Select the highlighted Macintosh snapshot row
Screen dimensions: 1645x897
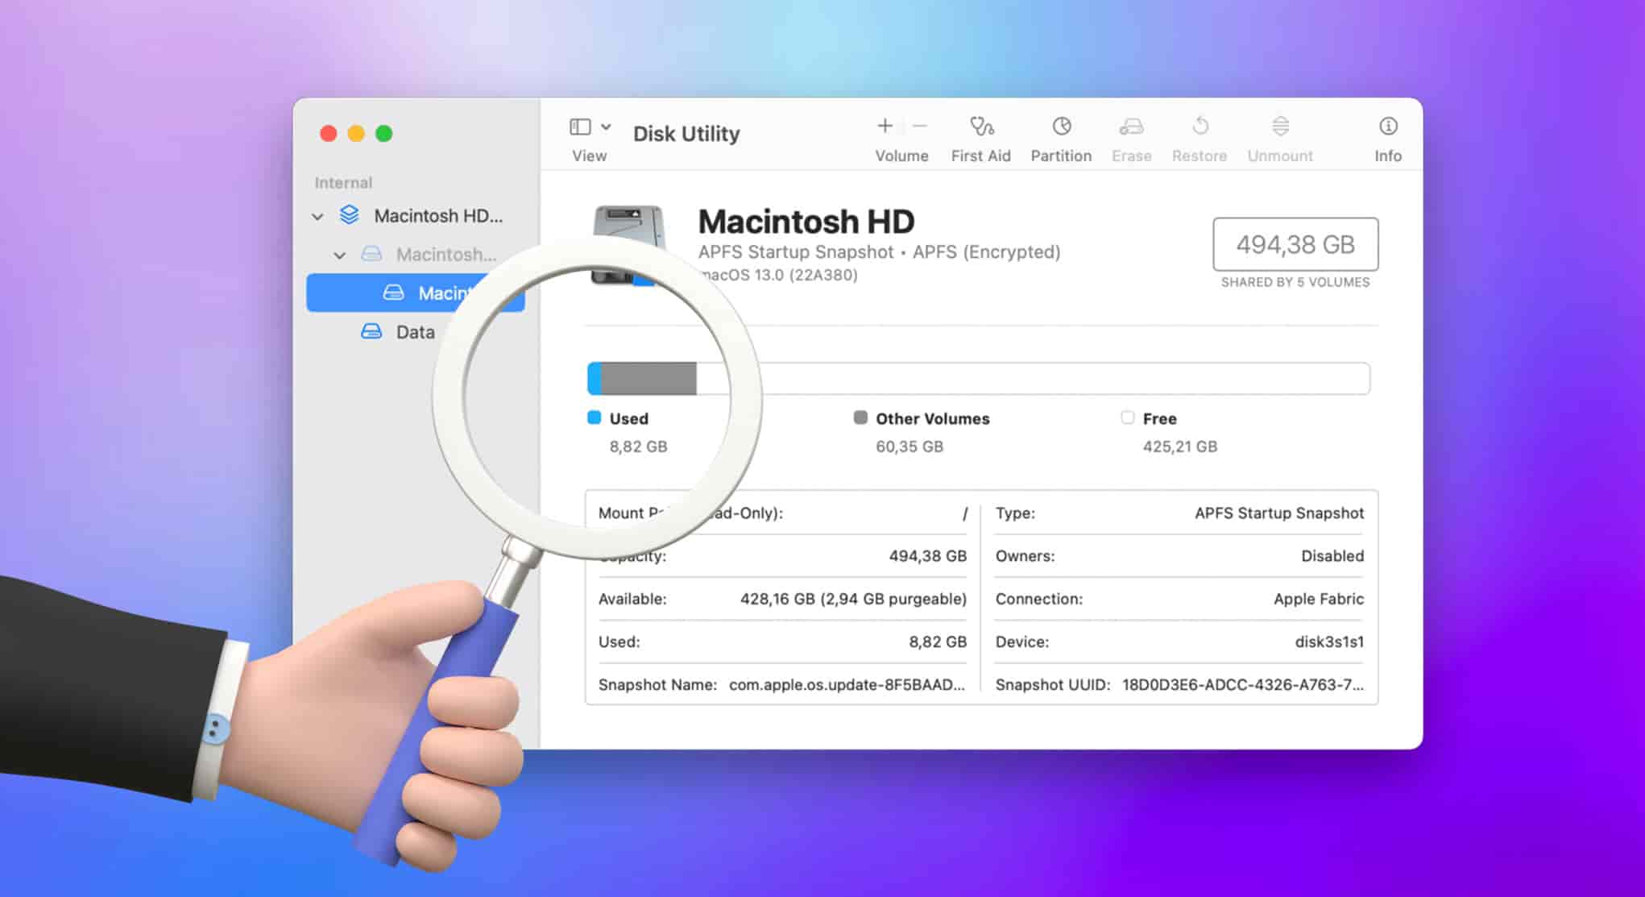click(416, 293)
